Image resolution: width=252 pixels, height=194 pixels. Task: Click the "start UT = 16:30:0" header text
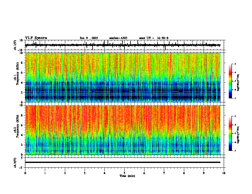(154, 38)
